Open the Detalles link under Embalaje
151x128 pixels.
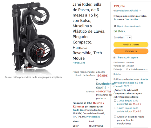(x=117, y=74)
